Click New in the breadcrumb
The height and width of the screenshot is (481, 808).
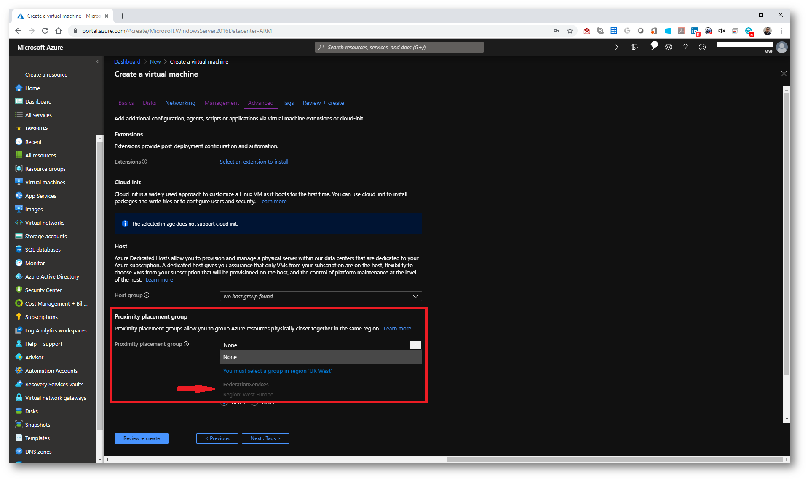coord(155,61)
